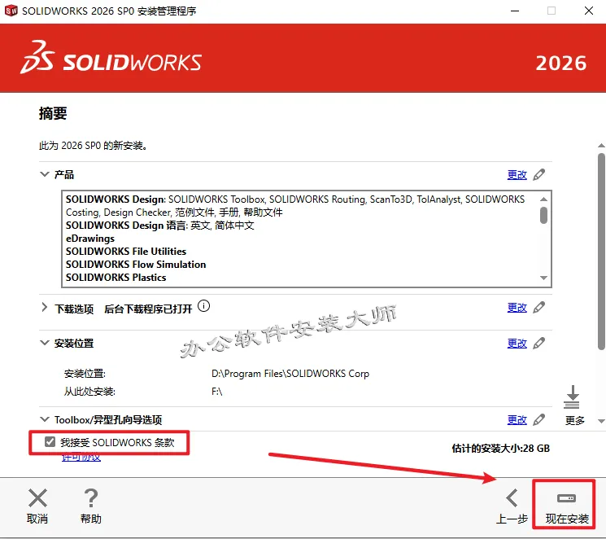
Task: Minimize the installation manager window
Action: point(515,11)
